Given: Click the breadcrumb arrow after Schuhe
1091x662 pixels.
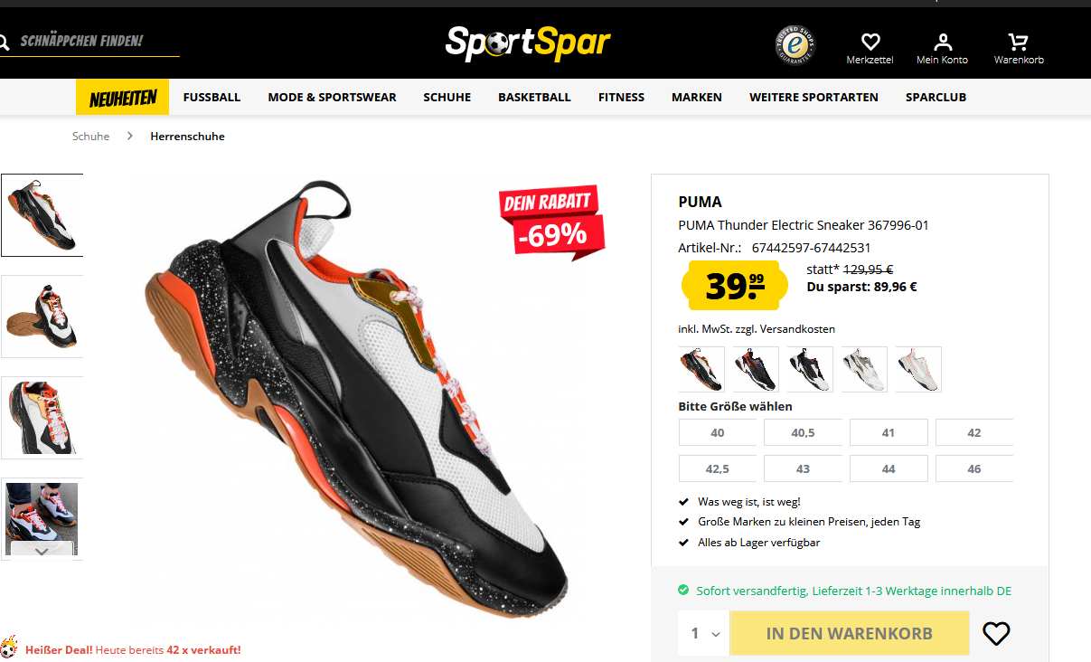Looking at the screenshot, I should [130, 136].
